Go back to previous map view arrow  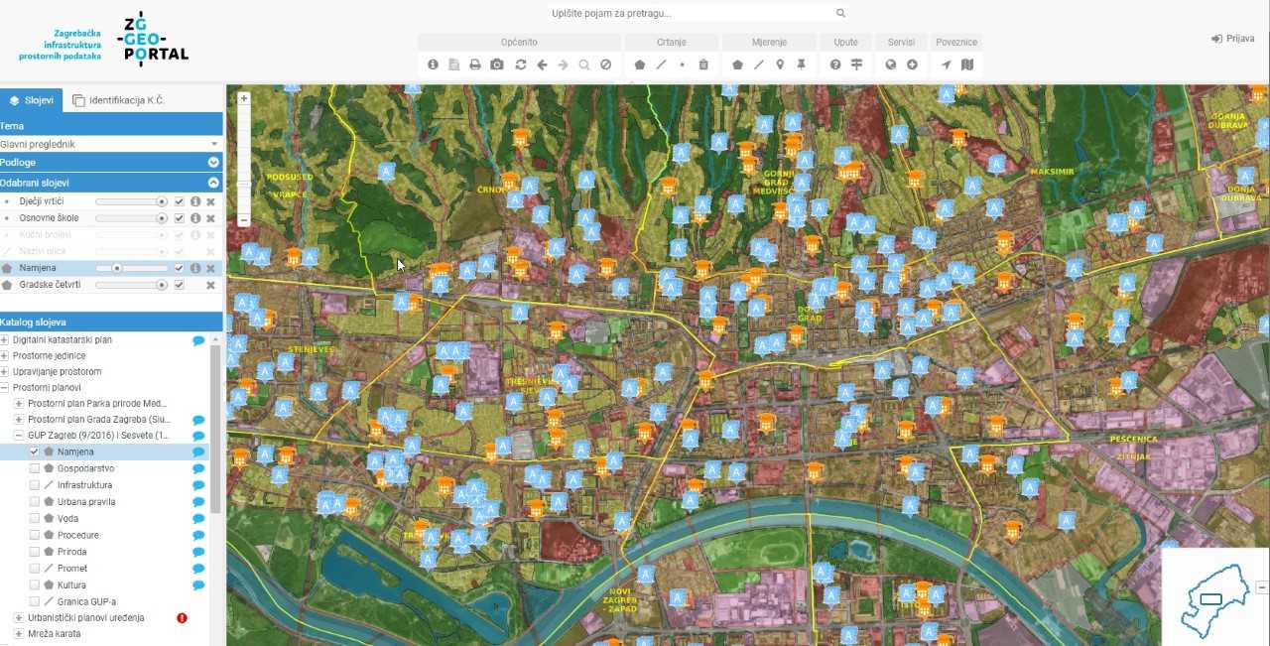tap(542, 65)
